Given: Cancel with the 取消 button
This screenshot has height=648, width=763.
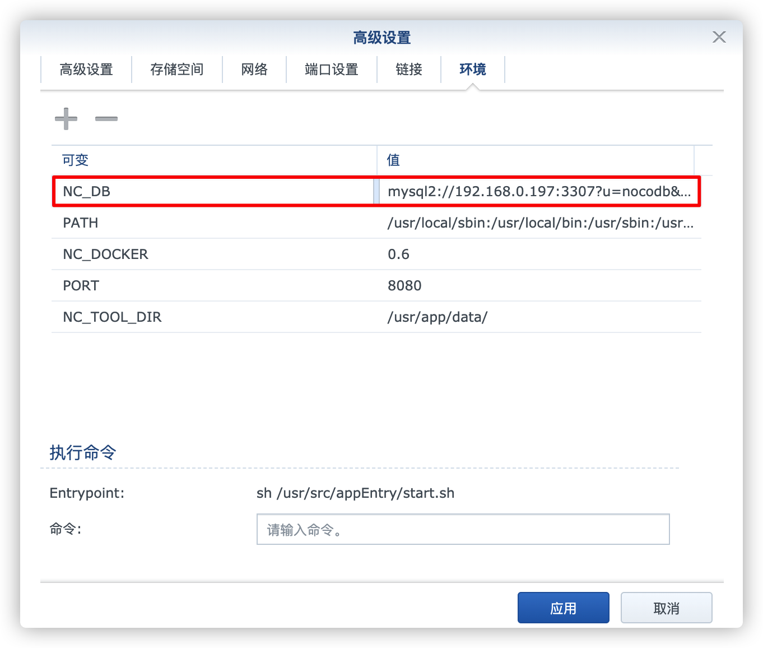Looking at the screenshot, I should click(667, 608).
